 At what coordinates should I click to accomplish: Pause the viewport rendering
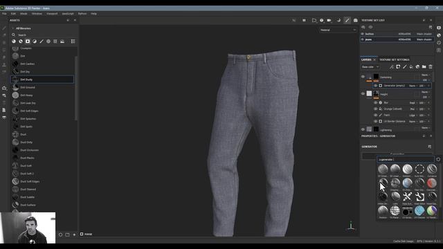click(x=304, y=20)
